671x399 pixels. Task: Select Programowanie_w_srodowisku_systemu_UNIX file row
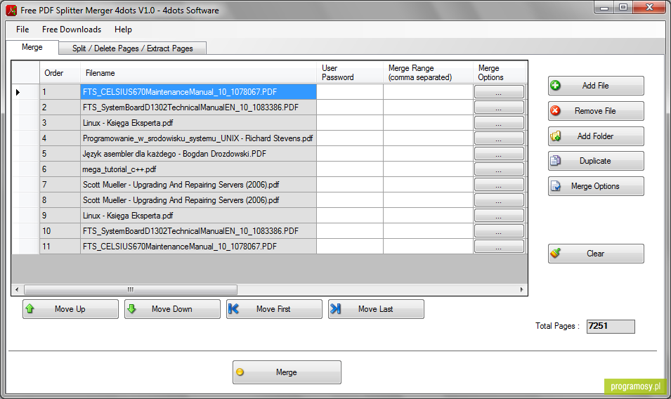(199, 138)
